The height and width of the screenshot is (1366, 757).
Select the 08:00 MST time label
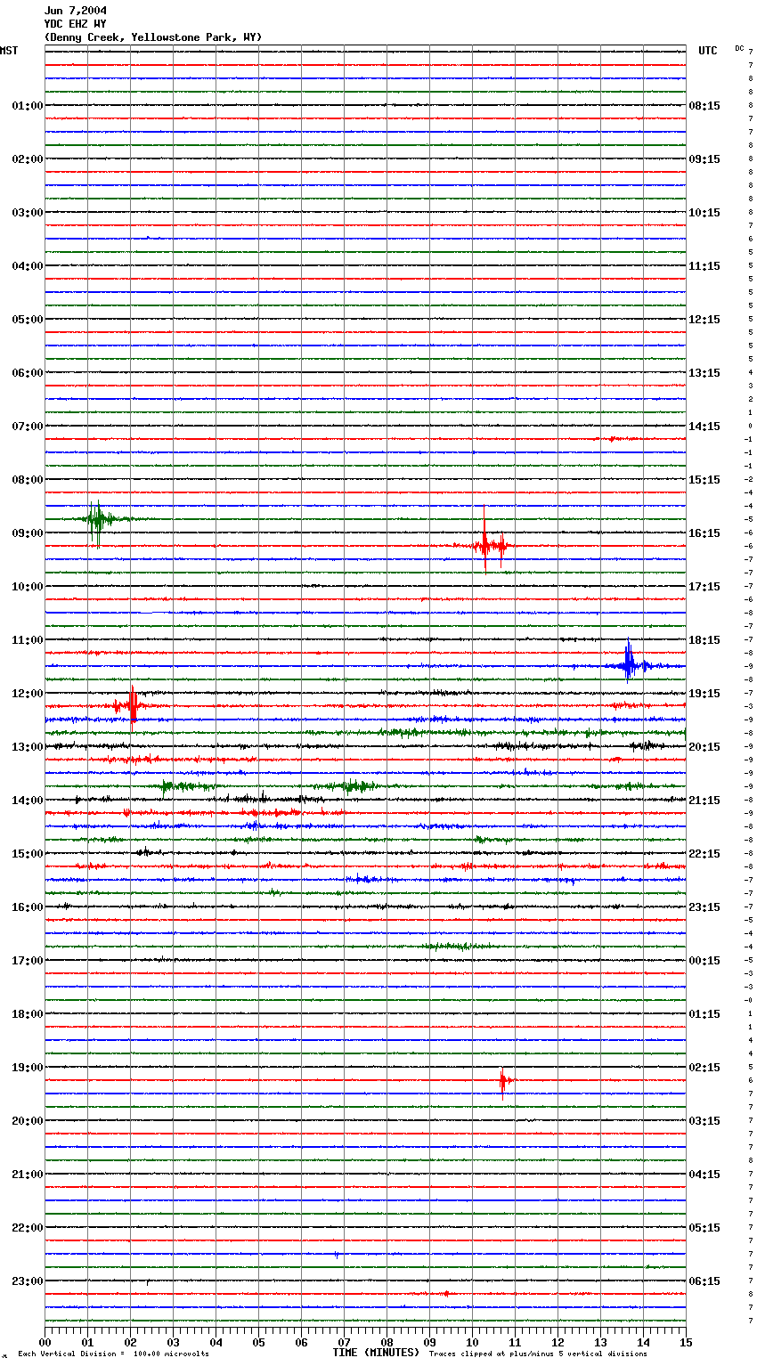point(28,480)
